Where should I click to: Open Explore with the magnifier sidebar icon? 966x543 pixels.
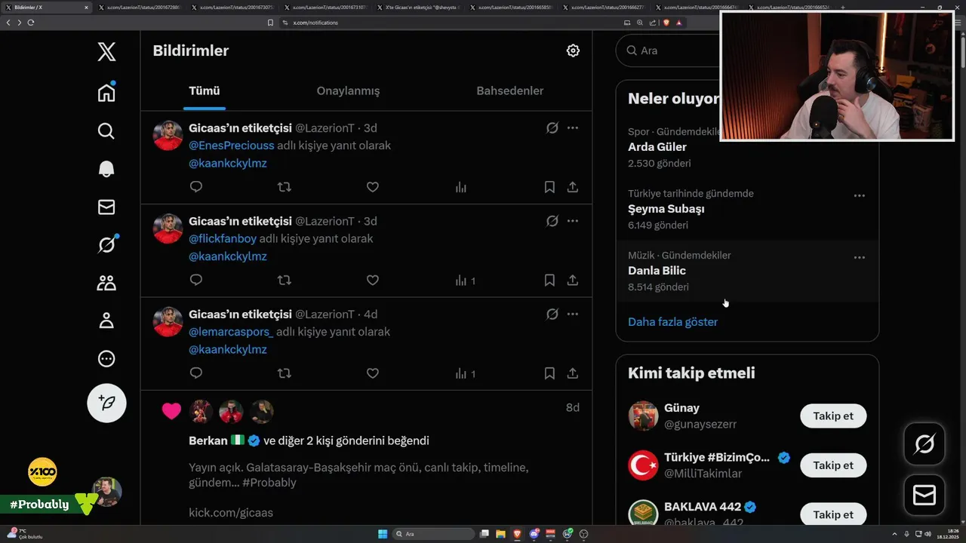[106, 131]
